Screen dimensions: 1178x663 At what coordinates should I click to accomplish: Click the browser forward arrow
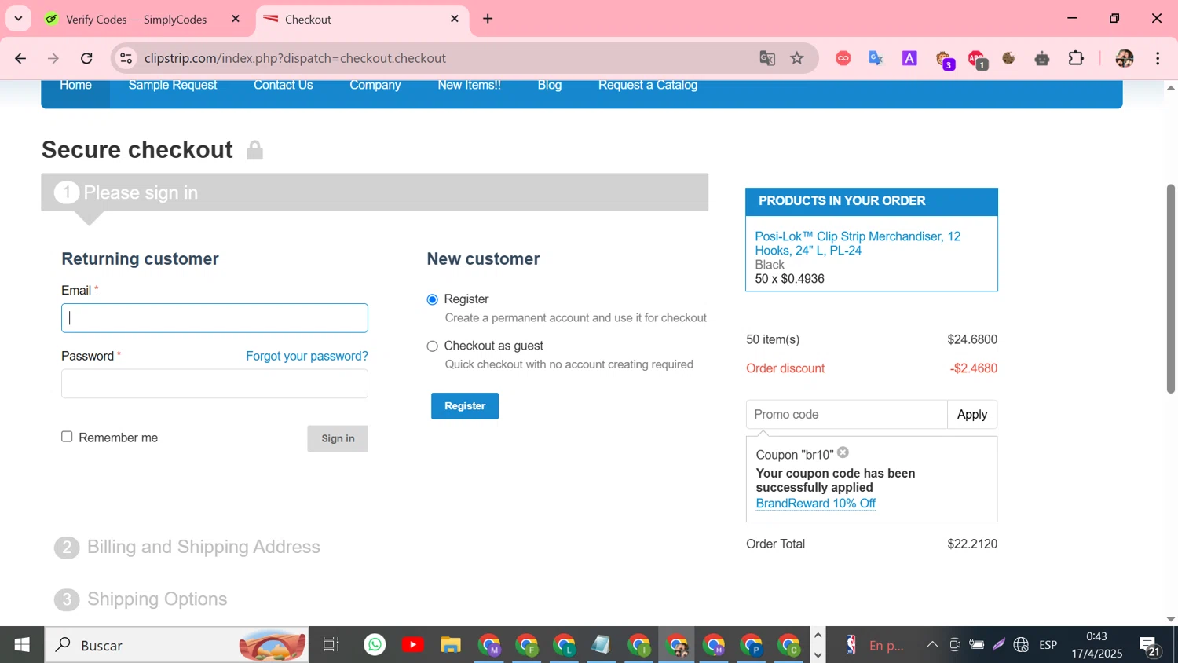[53, 58]
